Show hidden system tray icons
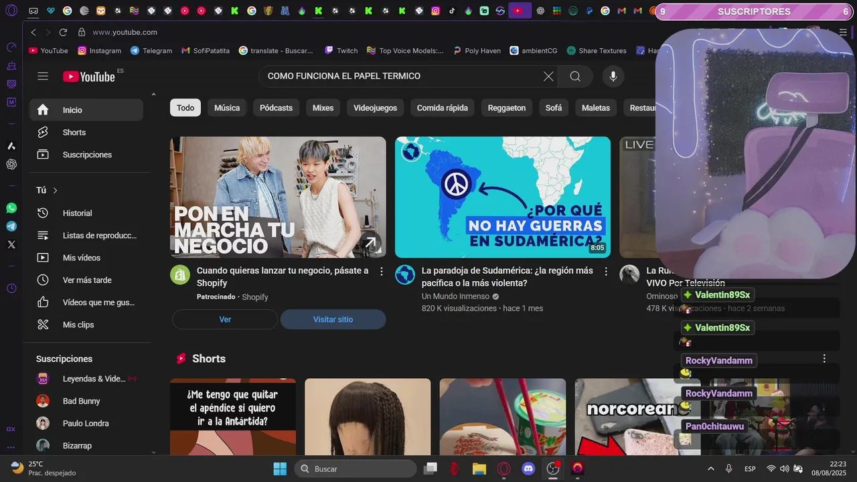Screen dimensions: 857x482 [711, 469]
